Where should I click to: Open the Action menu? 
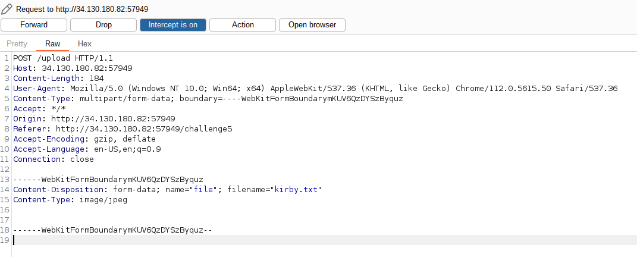point(243,25)
